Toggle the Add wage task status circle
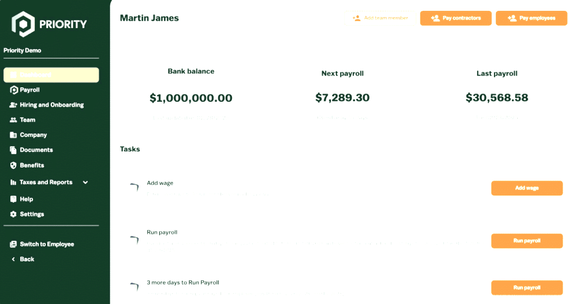This screenshot has width=568, height=304. (134, 188)
